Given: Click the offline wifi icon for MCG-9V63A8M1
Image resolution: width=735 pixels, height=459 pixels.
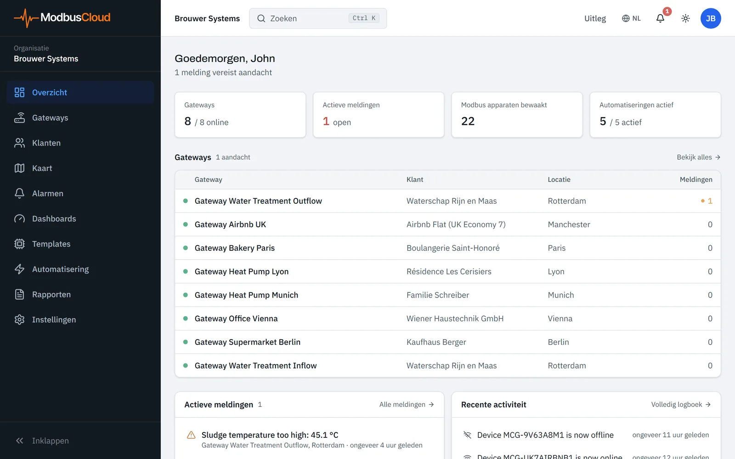Looking at the screenshot, I should pos(467,435).
